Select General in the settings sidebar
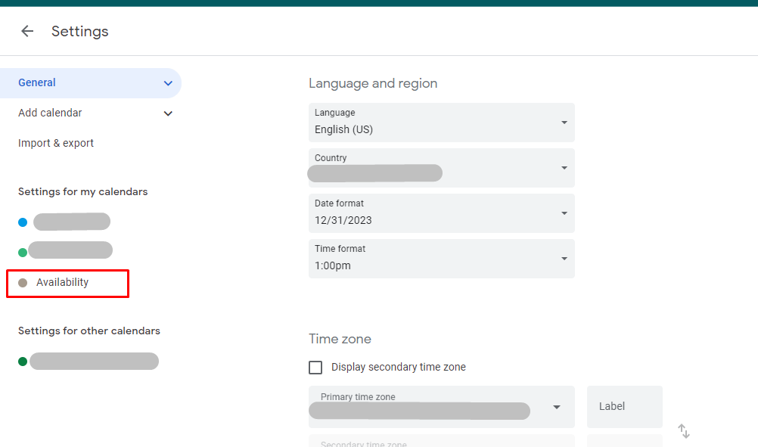Viewport: 758px width, 447px height. point(37,83)
